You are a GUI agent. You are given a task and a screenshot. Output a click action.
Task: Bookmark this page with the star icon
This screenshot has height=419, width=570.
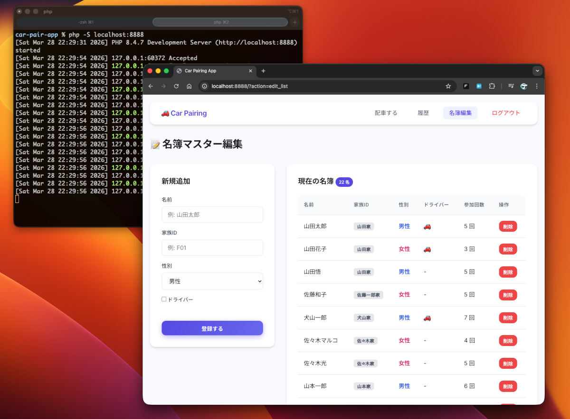448,86
